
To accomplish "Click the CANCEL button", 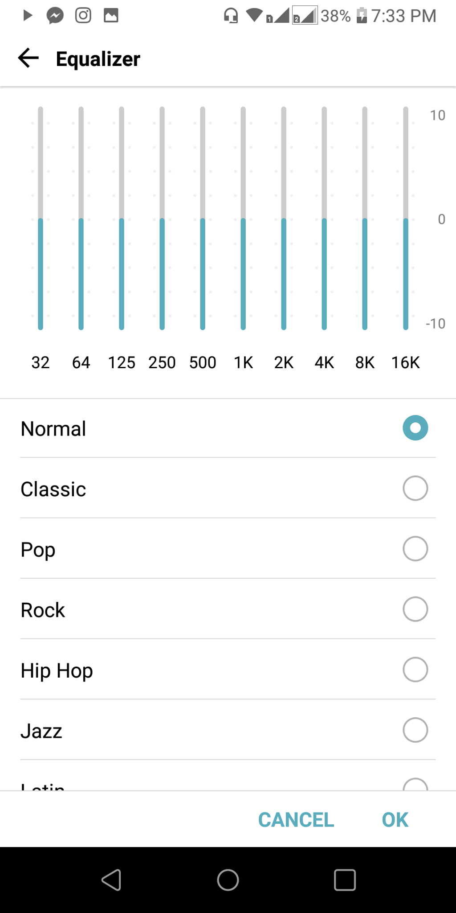I will 296,820.
